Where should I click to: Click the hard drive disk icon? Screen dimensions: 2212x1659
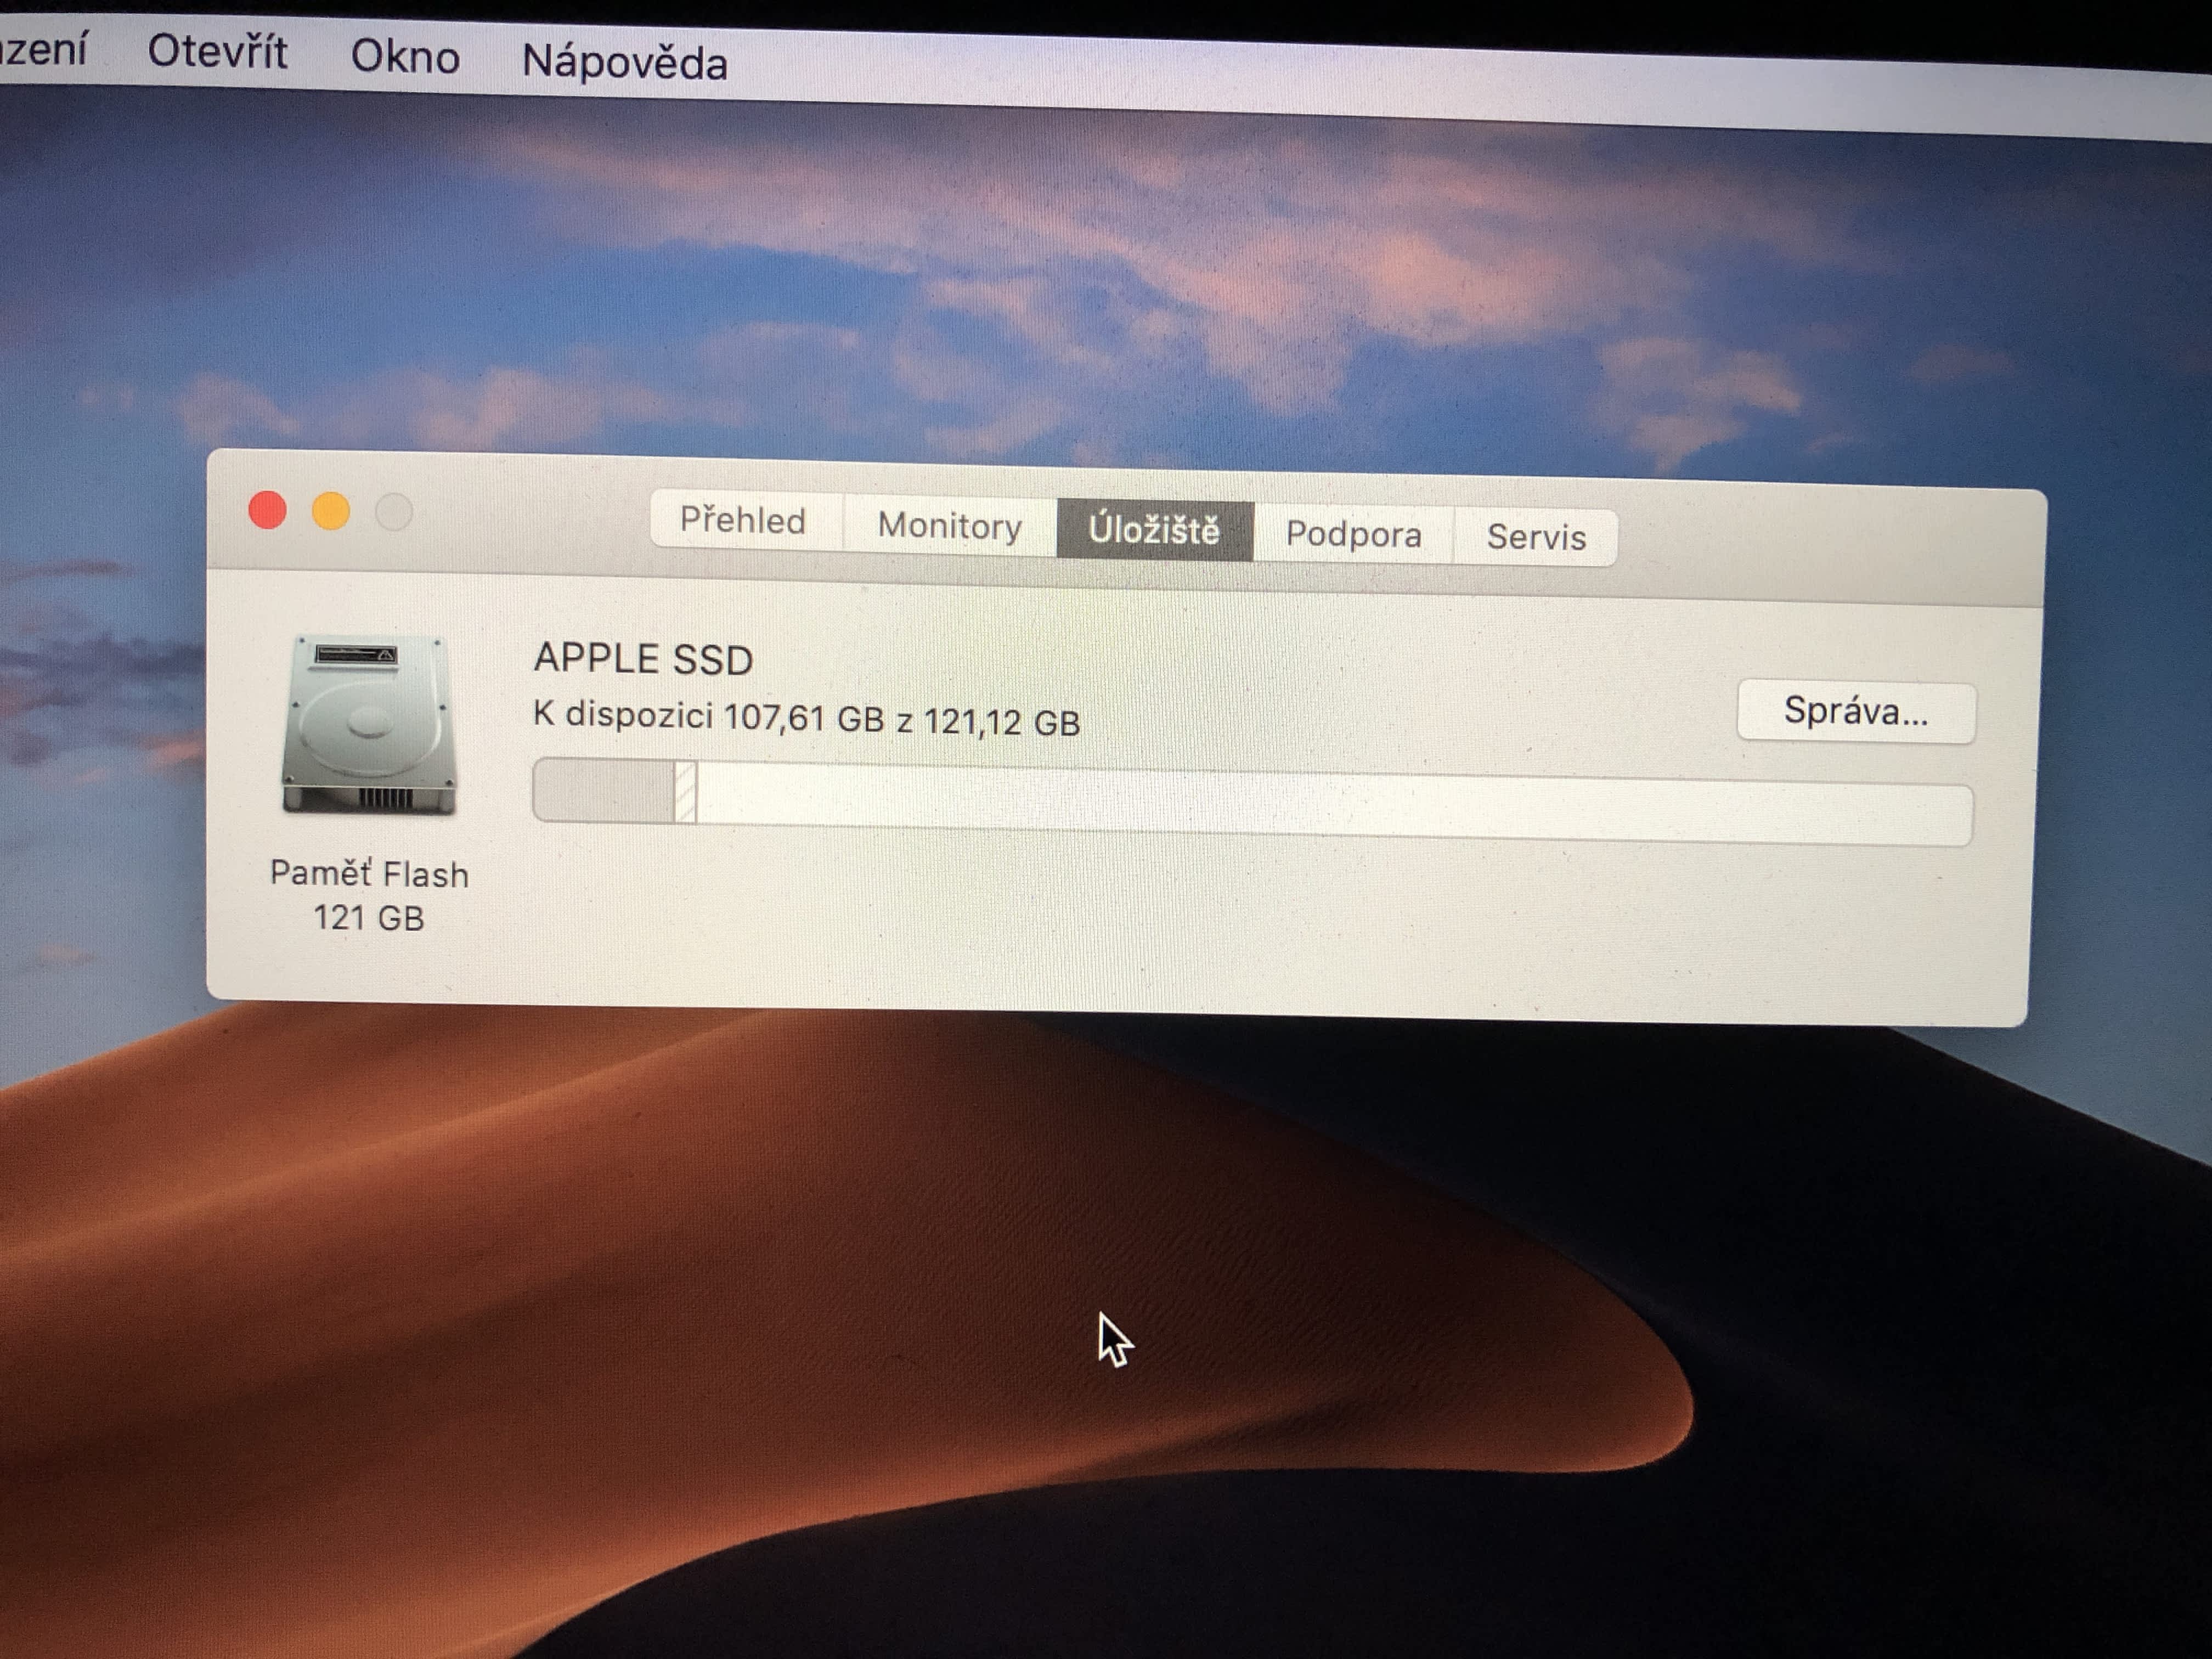(369, 724)
